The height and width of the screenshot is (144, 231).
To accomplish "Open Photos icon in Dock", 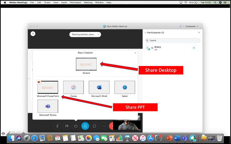I will point(89,138).
